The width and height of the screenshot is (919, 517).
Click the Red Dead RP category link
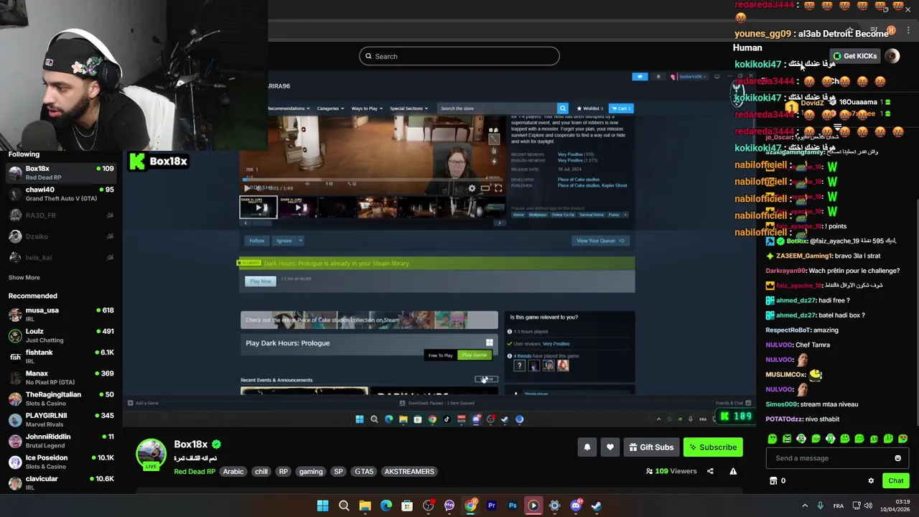pos(195,472)
